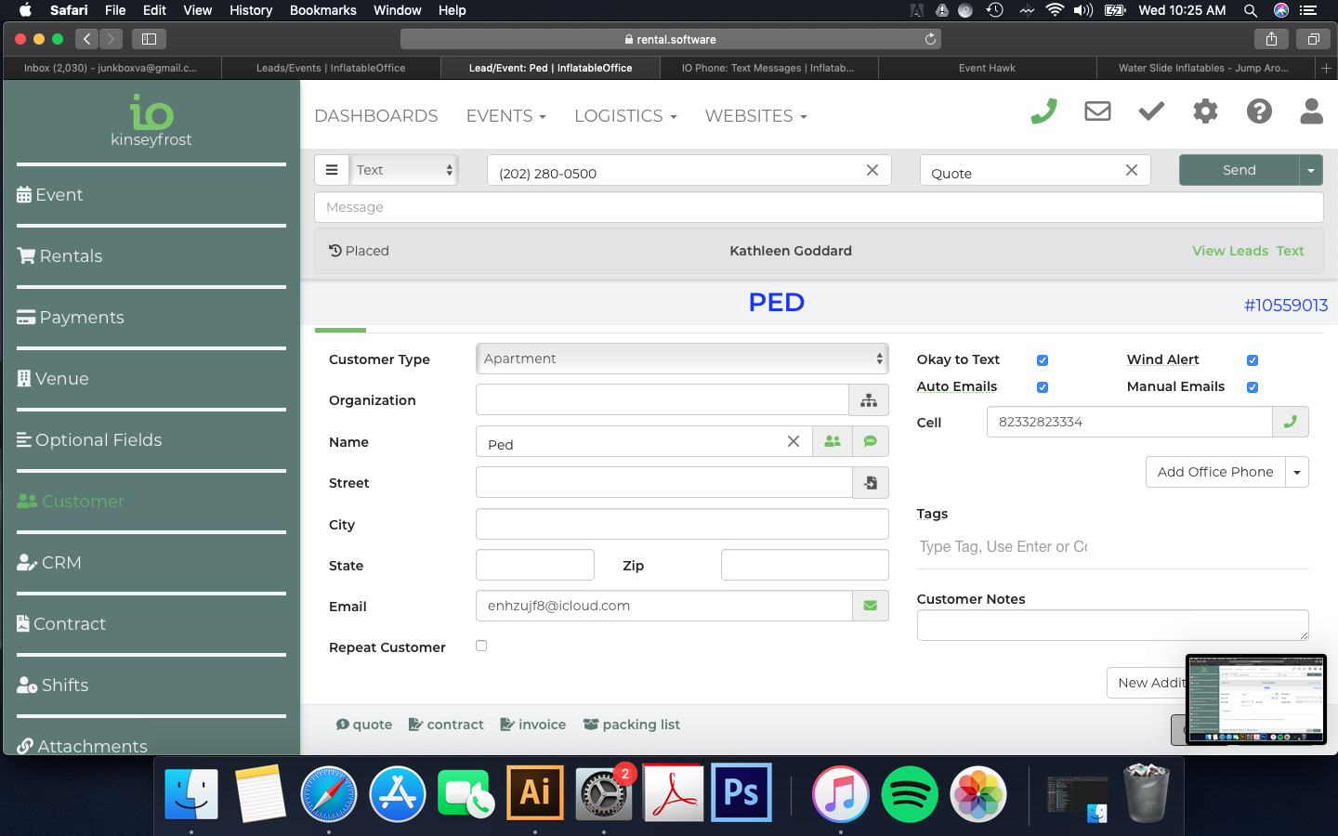Open the settings gear icon in header
The image size is (1338, 836).
(x=1205, y=112)
